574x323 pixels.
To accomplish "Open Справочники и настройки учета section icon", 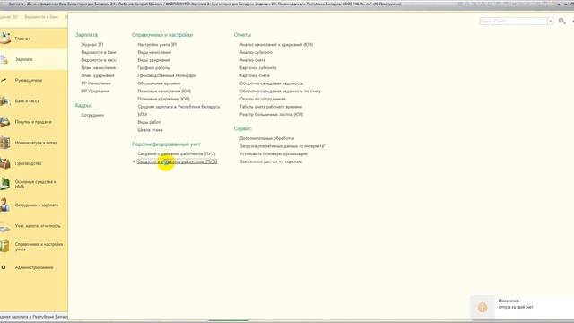I will point(4,246).
